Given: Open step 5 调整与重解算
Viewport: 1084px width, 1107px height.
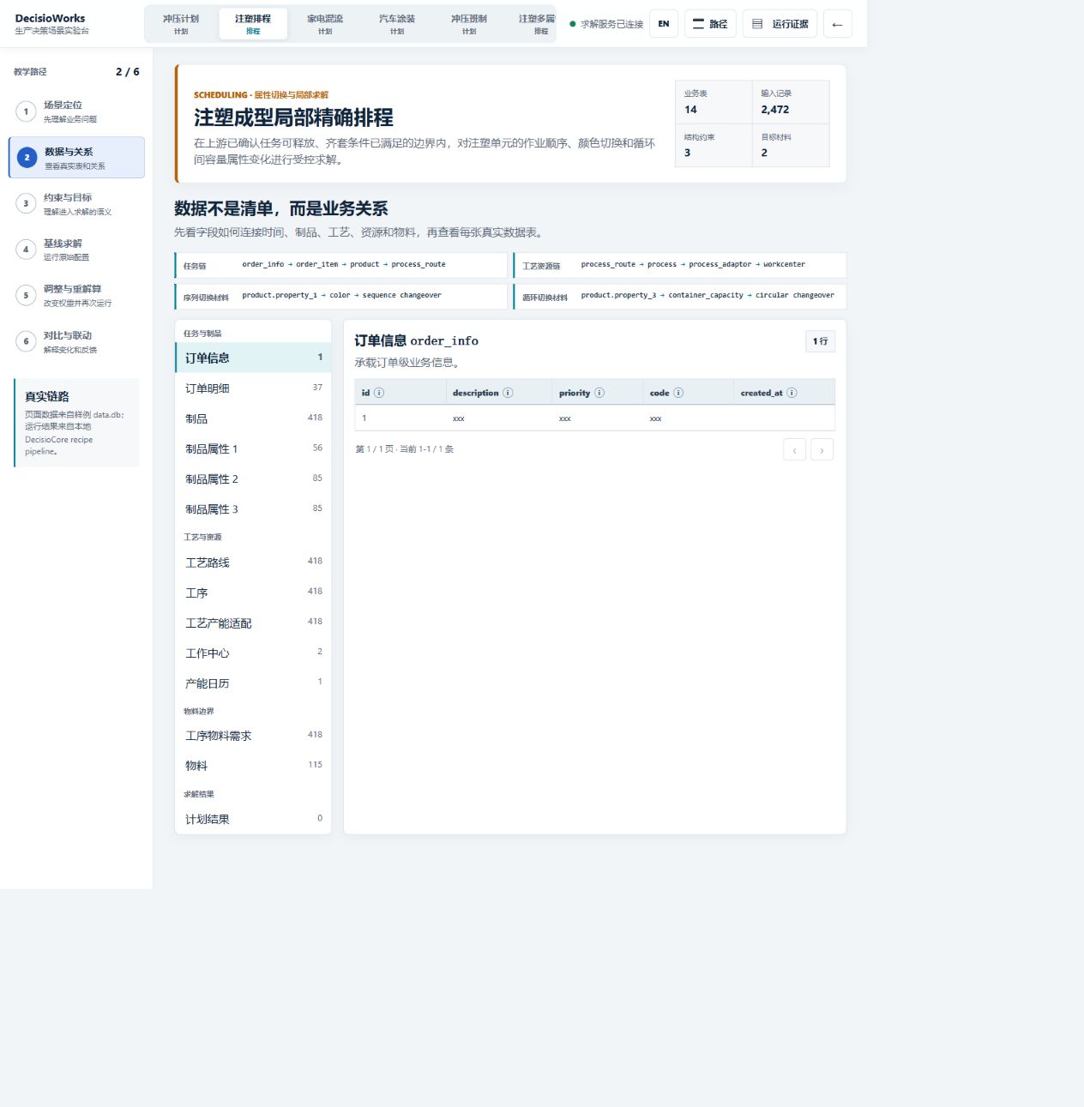Looking at the screenshot, I should tap(76, 296).
